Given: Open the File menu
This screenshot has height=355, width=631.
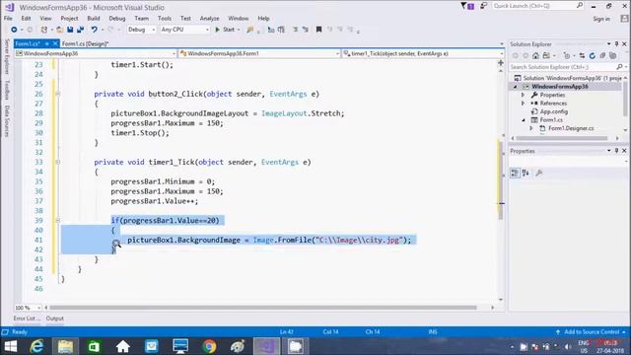Looking at the screenshot, I should pos(8,18).
